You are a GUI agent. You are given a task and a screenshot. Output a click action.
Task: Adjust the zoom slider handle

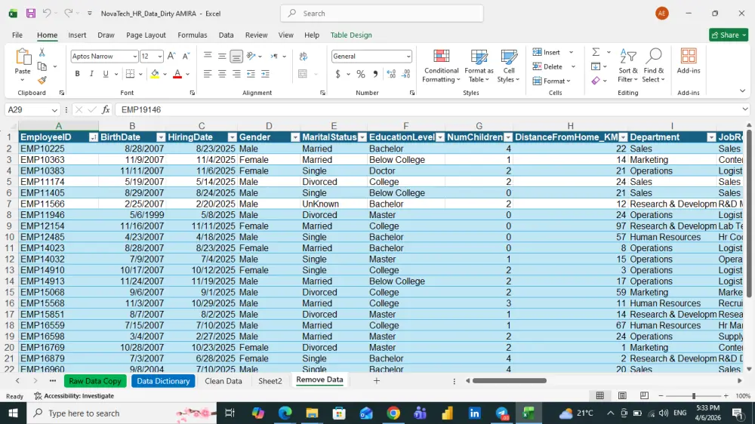(693, 395)
